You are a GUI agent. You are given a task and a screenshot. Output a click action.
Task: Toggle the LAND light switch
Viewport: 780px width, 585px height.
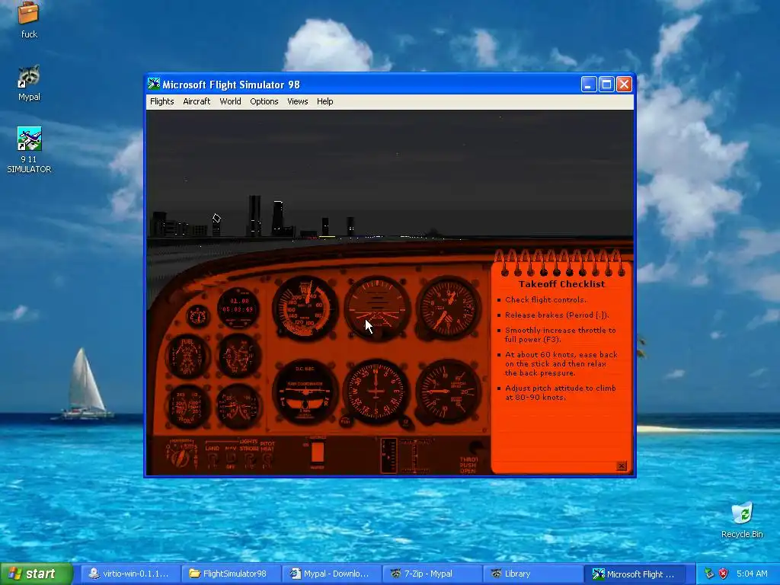click(213, 459)
